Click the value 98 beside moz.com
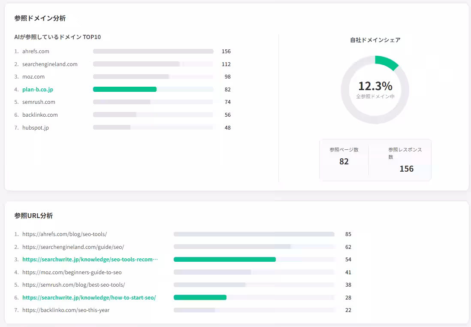 point(228,77)
